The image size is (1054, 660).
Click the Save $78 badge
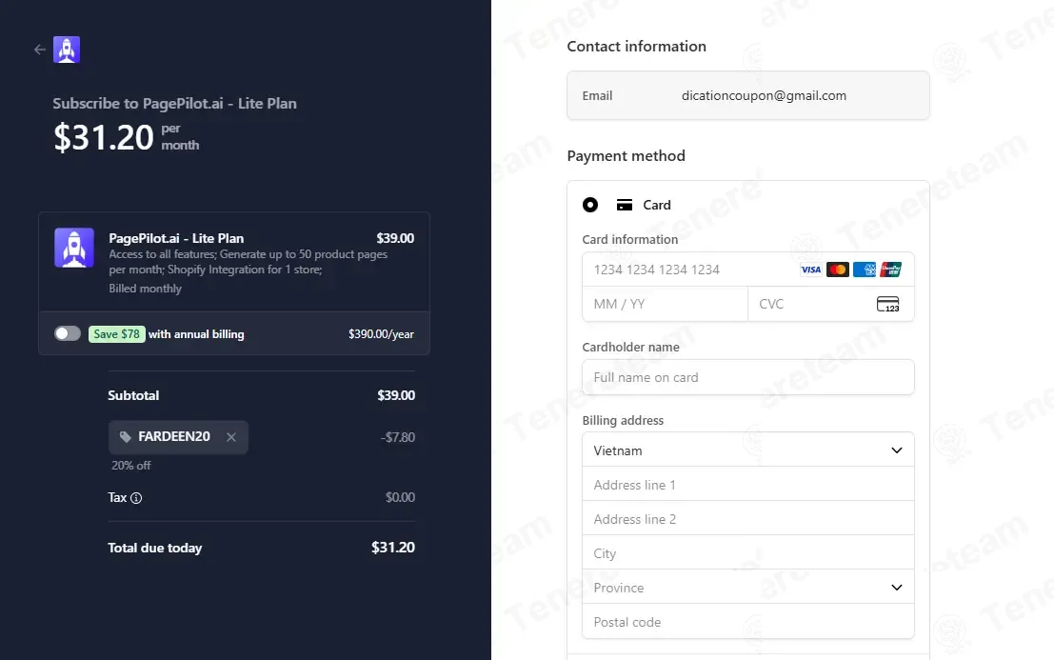pos(116,334)
